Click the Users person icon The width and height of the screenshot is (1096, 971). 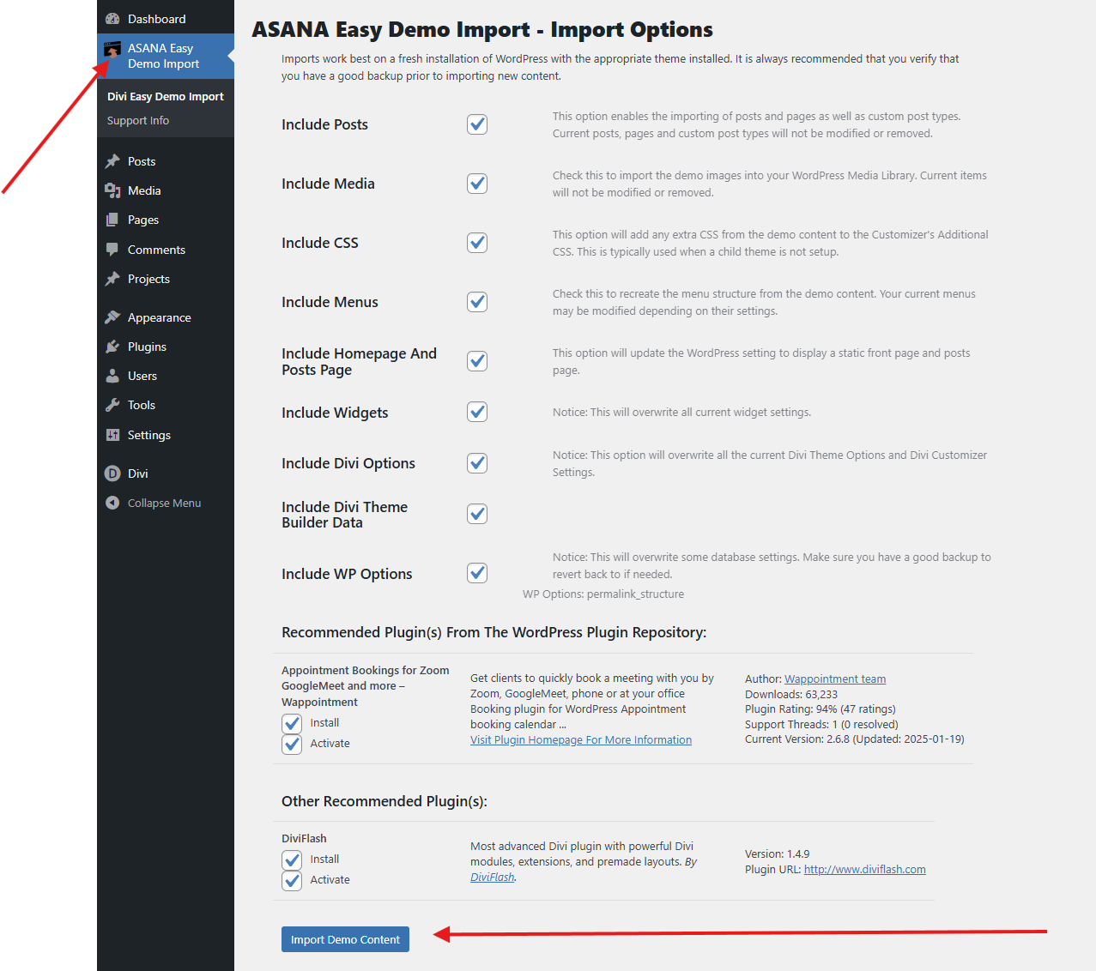112,376
